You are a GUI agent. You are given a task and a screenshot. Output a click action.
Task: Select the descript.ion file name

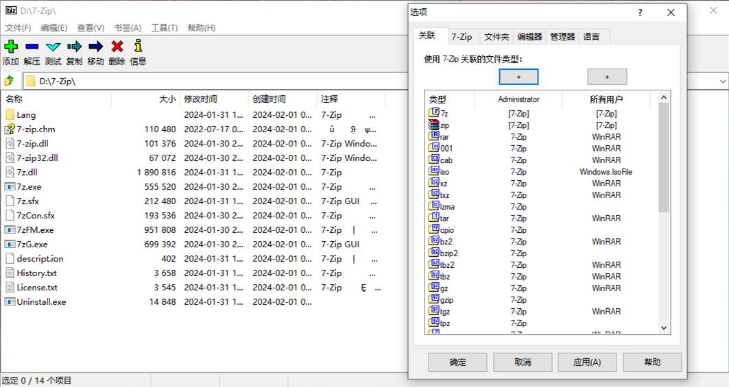40,259
